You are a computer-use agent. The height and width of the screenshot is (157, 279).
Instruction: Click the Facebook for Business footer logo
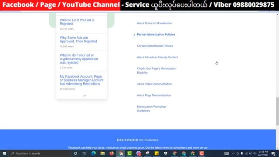click(x=138, y=140)
